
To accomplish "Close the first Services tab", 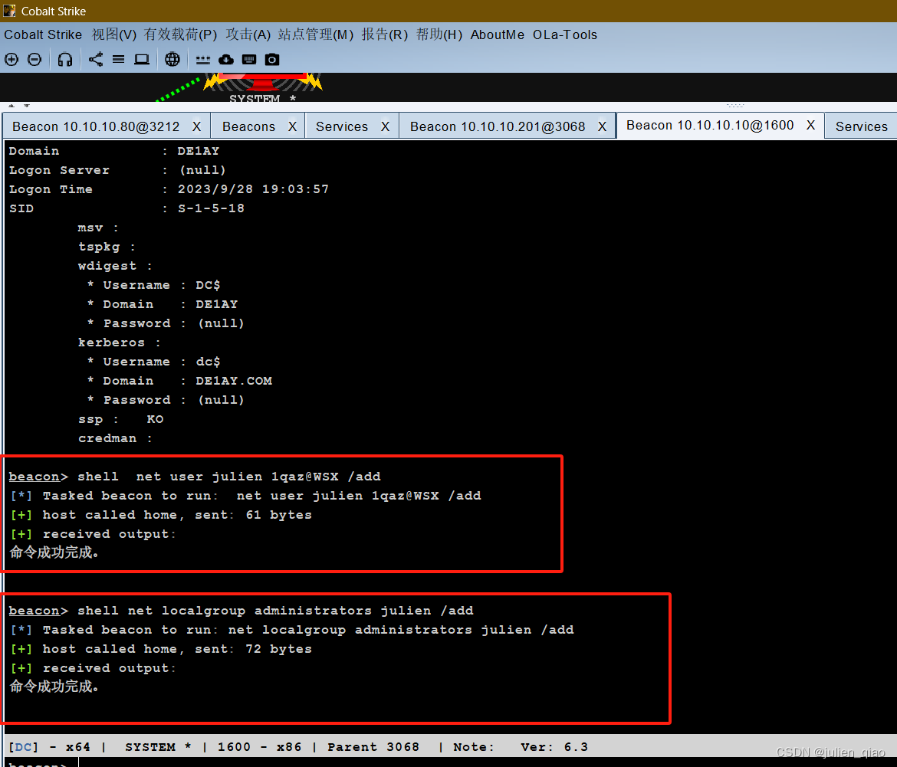I will coord(385,127).
